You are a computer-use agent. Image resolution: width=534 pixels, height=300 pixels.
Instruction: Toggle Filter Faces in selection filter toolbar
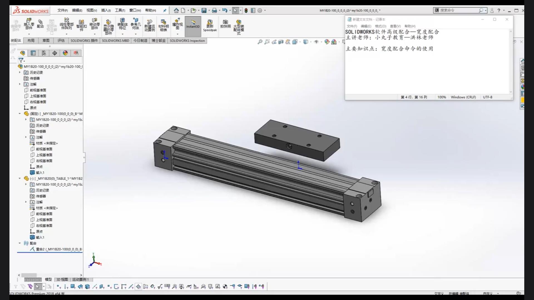(73, 286)
